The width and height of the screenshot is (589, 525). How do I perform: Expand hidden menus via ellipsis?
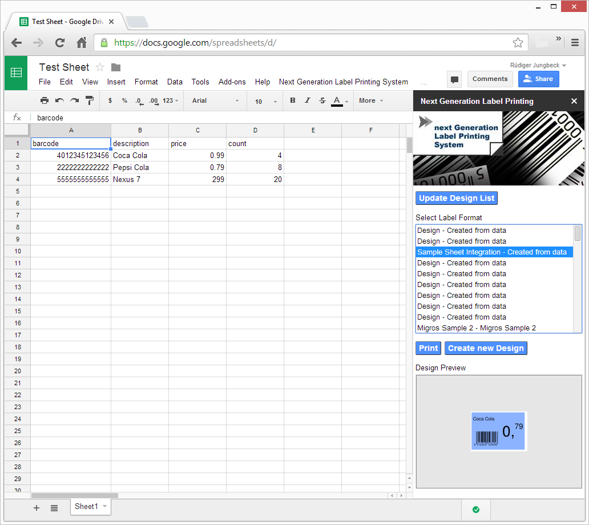[x=424, y=83]
